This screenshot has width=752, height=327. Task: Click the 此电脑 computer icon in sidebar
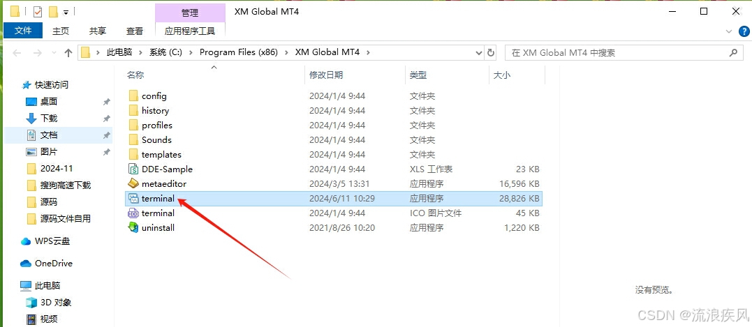tap(26, 286)
